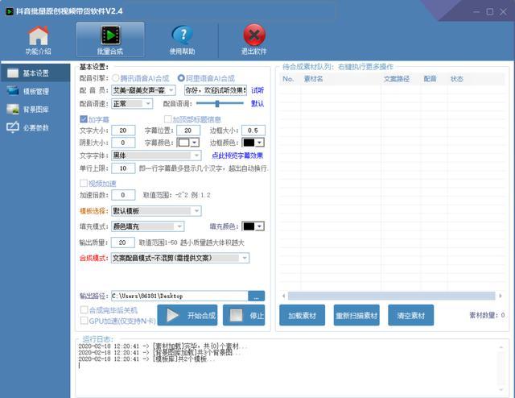Click the play triangle on 开始合成
Viewport: 515px width, 398px height.
(x=172, y=315)
